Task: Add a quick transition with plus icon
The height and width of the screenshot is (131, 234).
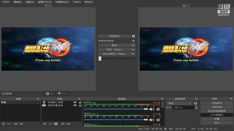Action: (x=133, y=41)
